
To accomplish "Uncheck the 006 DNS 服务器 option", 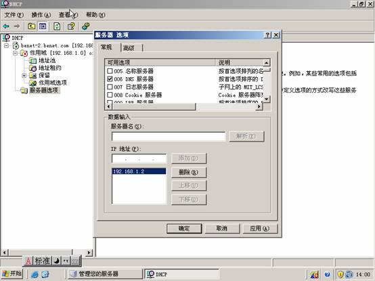I will 110,79.
